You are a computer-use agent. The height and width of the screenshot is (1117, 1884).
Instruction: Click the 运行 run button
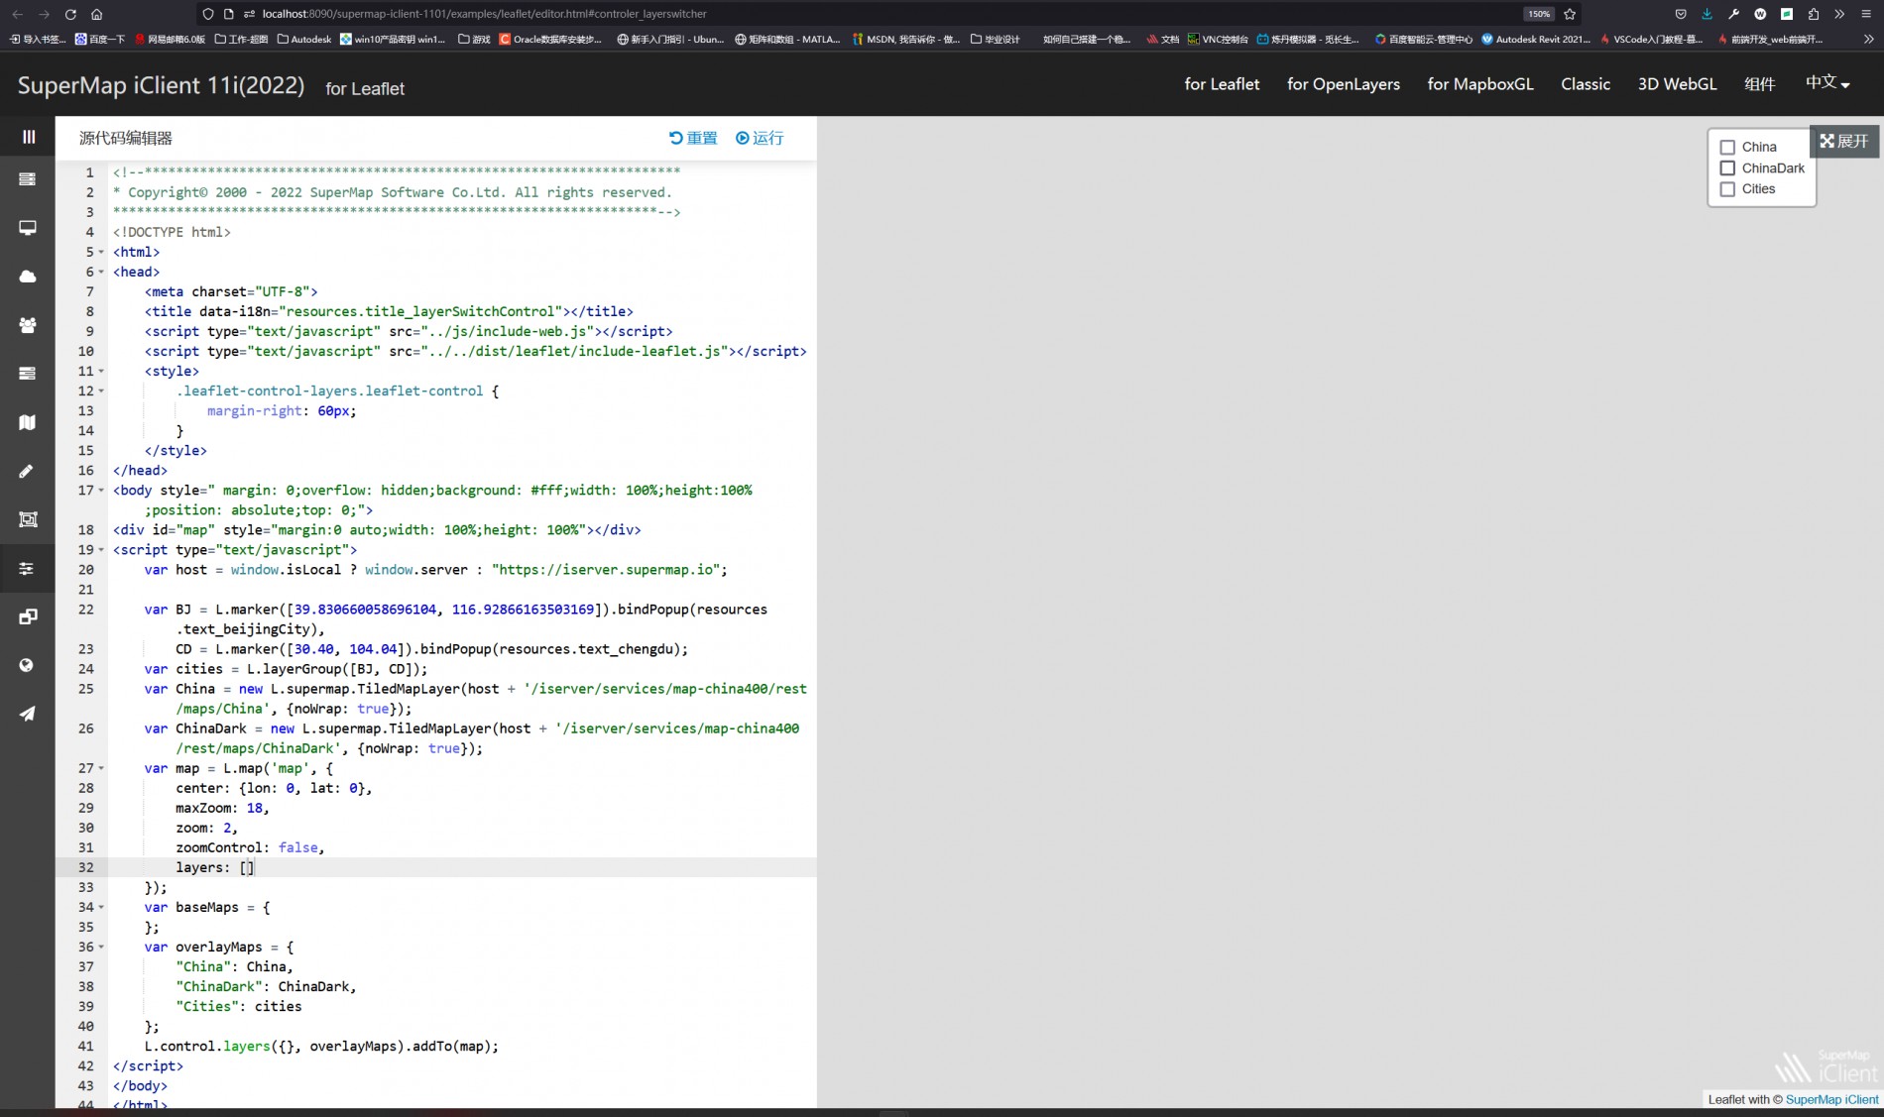click(760, 138)
